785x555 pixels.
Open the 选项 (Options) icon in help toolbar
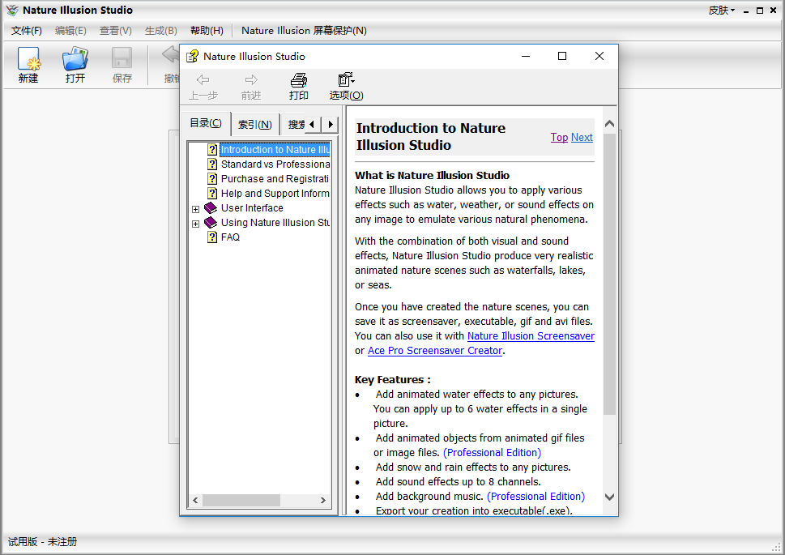(346, 80)
